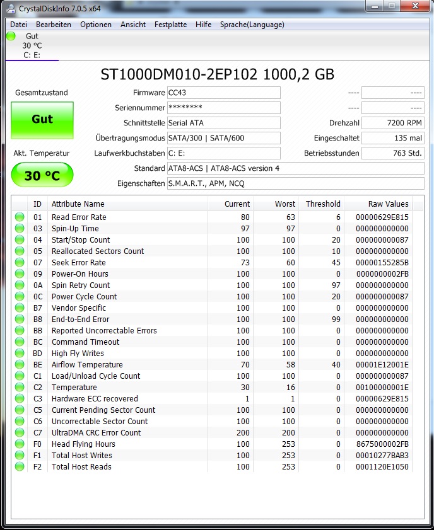
Task: Click green status icon for Read Error Rate
Action: coord(20,217)
